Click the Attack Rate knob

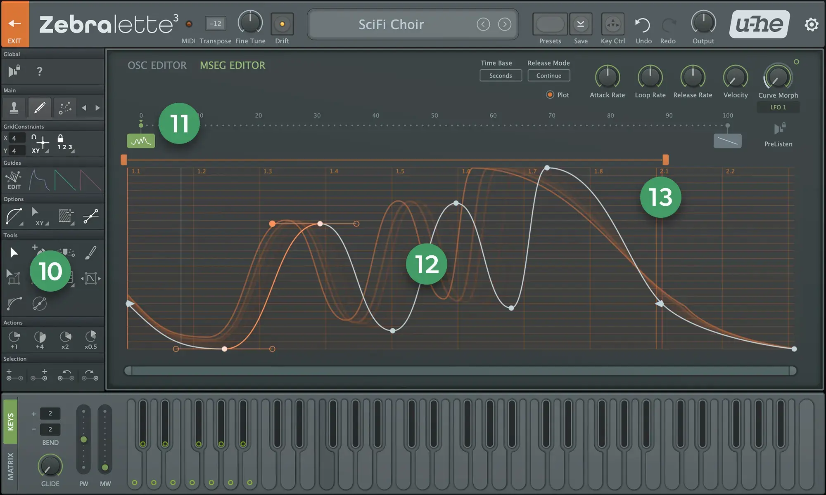[x=607, y=77]
